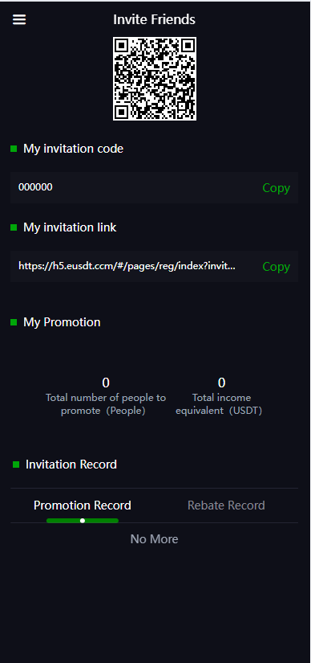The height and width of the screenshot is (663, 311).
Task: Select the h5.eusdt.ccm invitation link text
Action: click(x=127, y=266)
